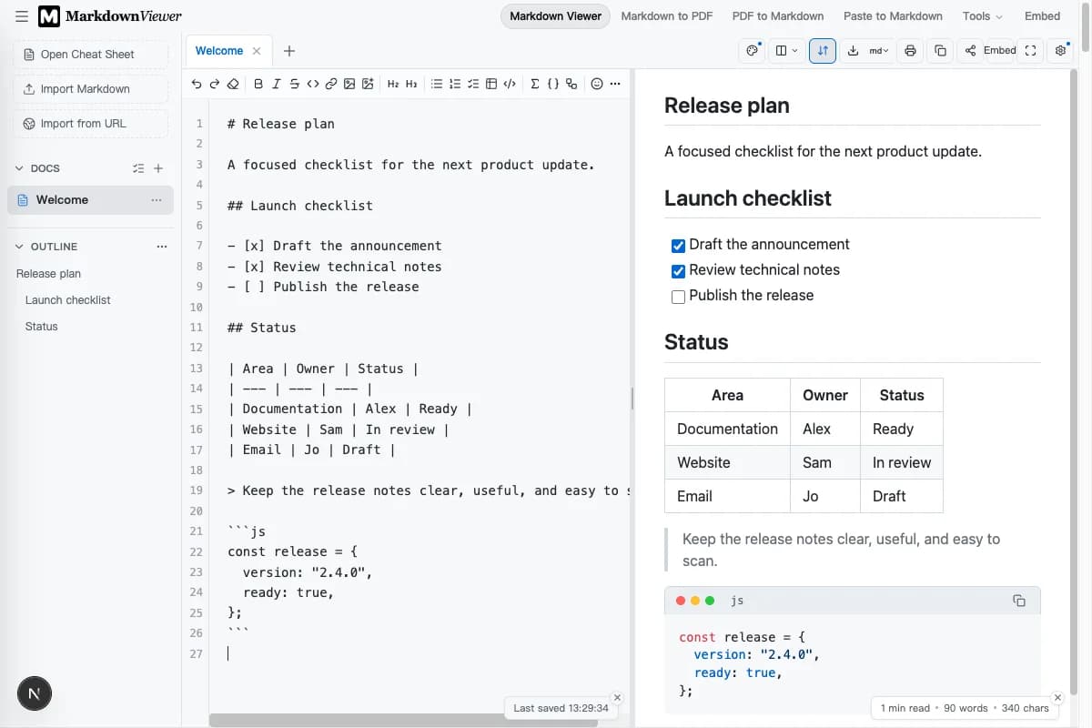Dismiss the word count status badge
Screen dimensions: 1092x728
[x=1057, y=698]
